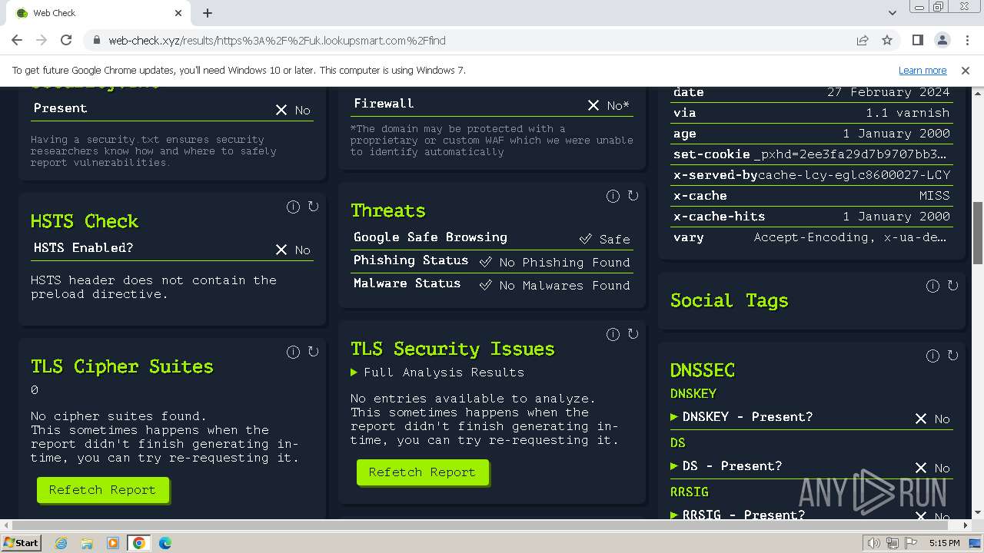Go back to the previous page
The width and height of the screenshot is (984, 553).
pyautogui.click(x=17, y=40)
